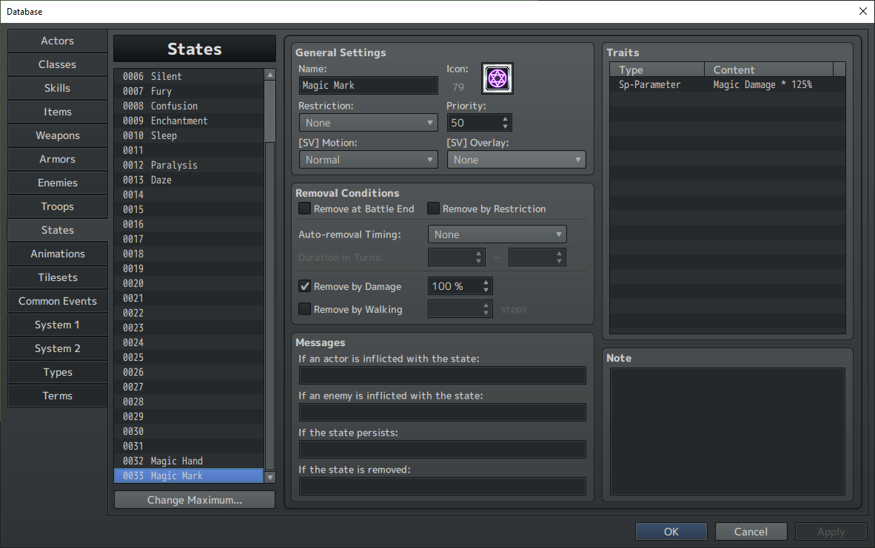This screenshot has width=875, height=548.
Task: Go to the System 2 tab
Action: [x=58, y=348]
